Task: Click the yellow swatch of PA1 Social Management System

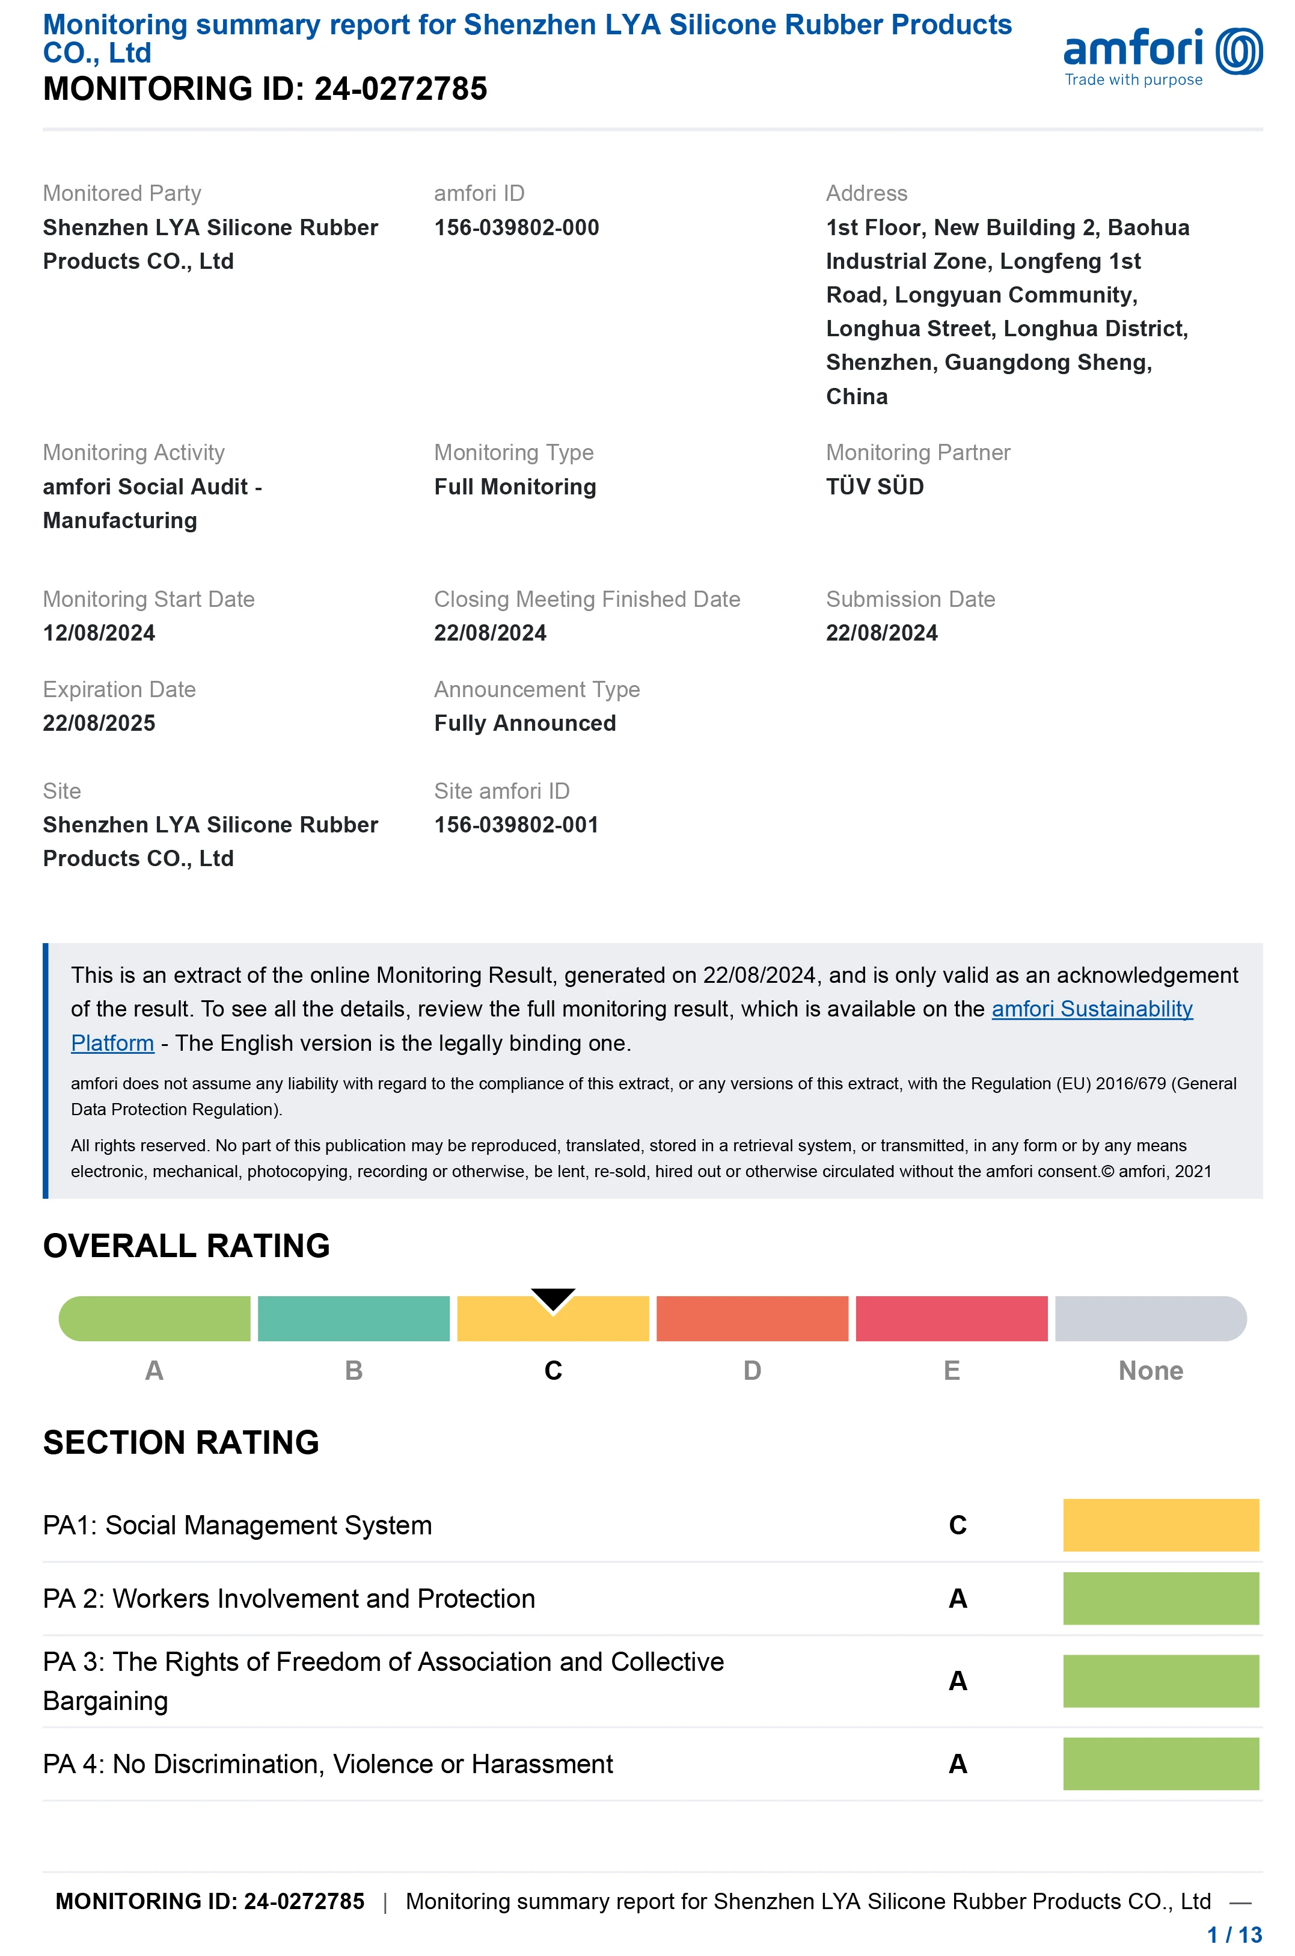Action: (1160, 1525)
